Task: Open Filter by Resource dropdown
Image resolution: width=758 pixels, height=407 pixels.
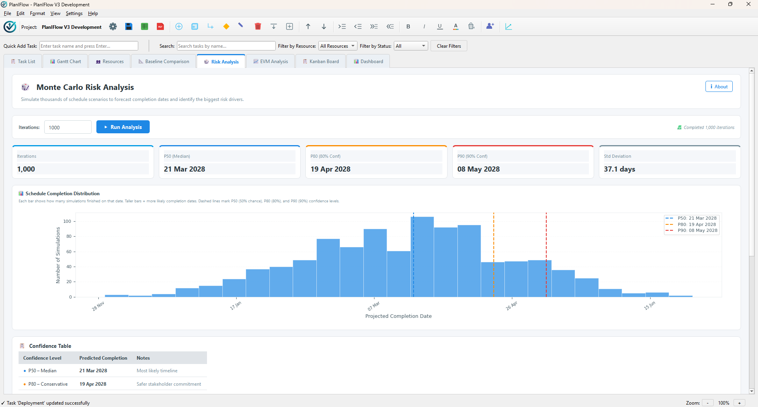Action: 338,46
